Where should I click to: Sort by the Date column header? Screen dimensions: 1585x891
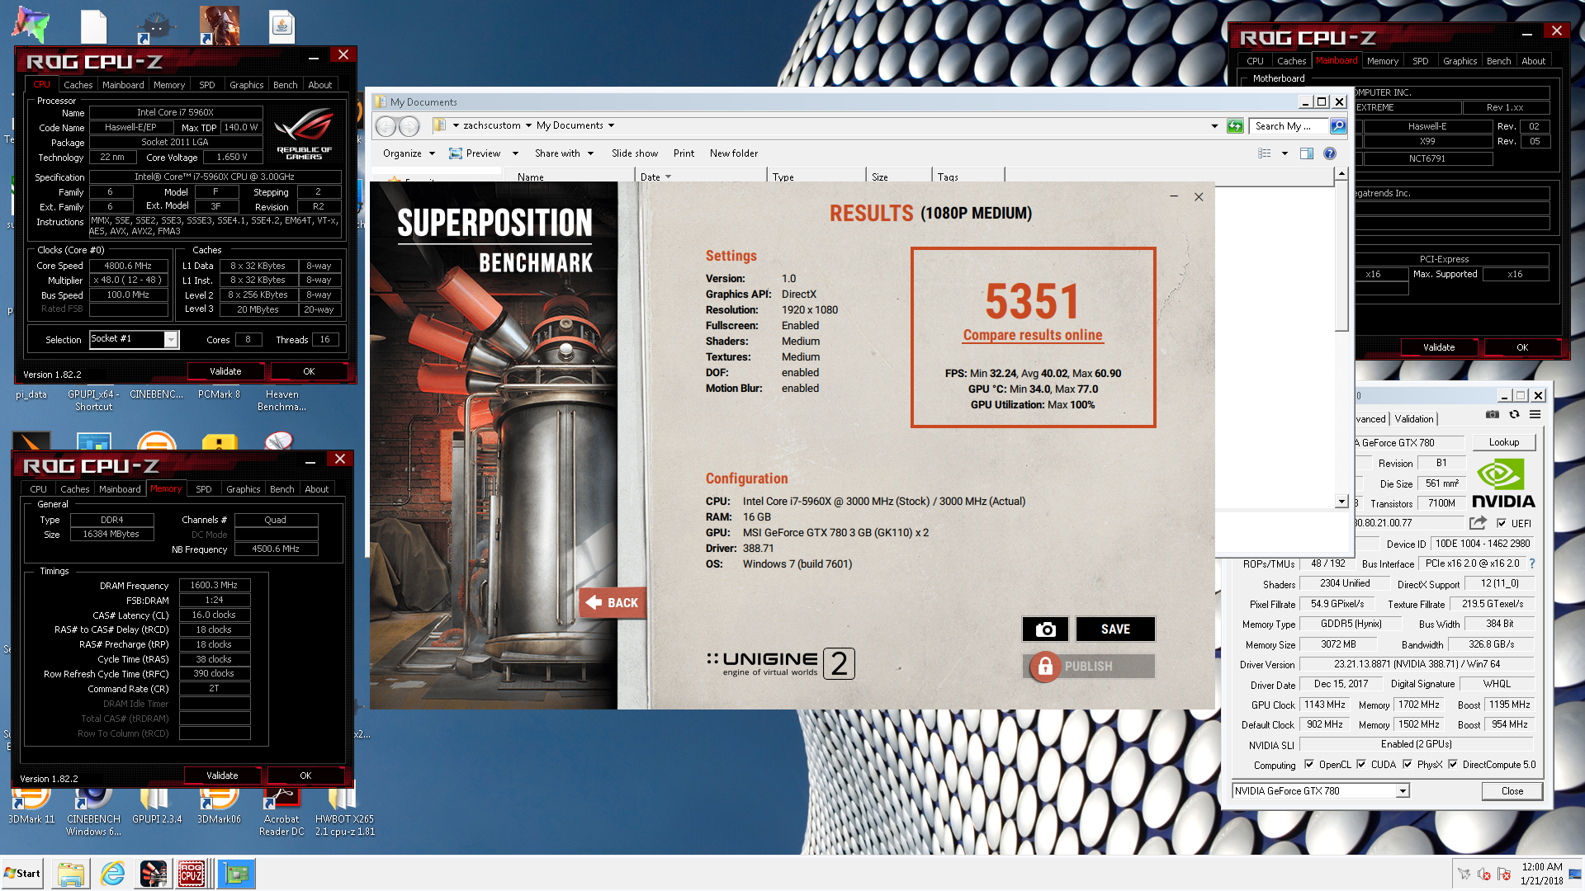[x=702, y=177]
